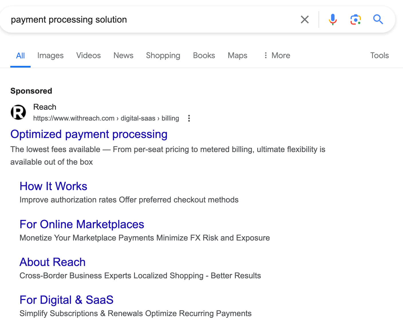Viewport: 403px width, 329px height.
Task: Switch to the Videos tab
Action: tap(89, 56)
